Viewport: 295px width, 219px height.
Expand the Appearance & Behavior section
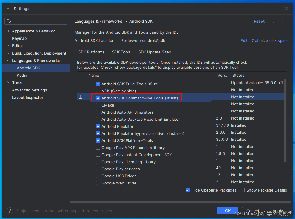pyautogui.click(x=8, y=31)
